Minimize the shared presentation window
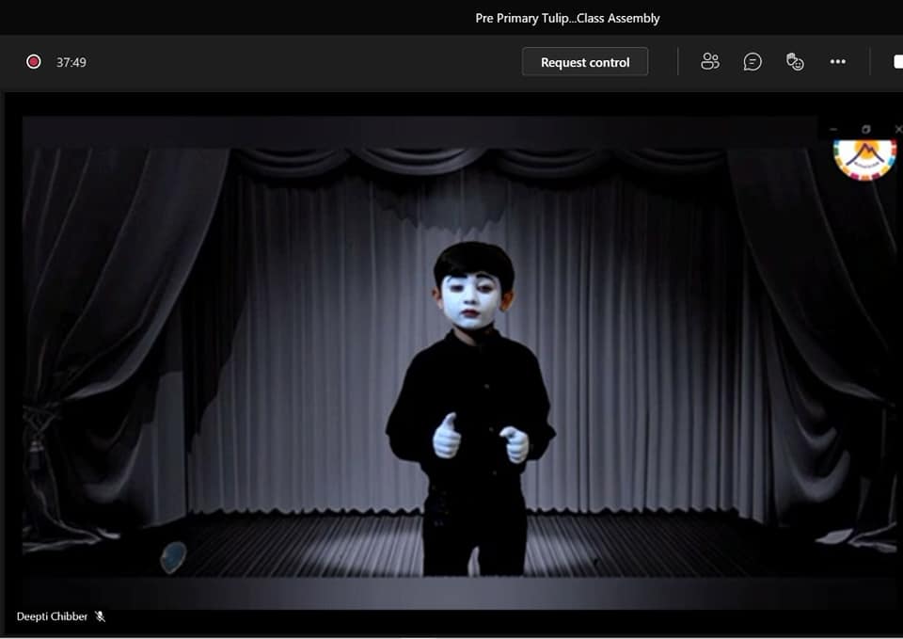 point(833,130)
